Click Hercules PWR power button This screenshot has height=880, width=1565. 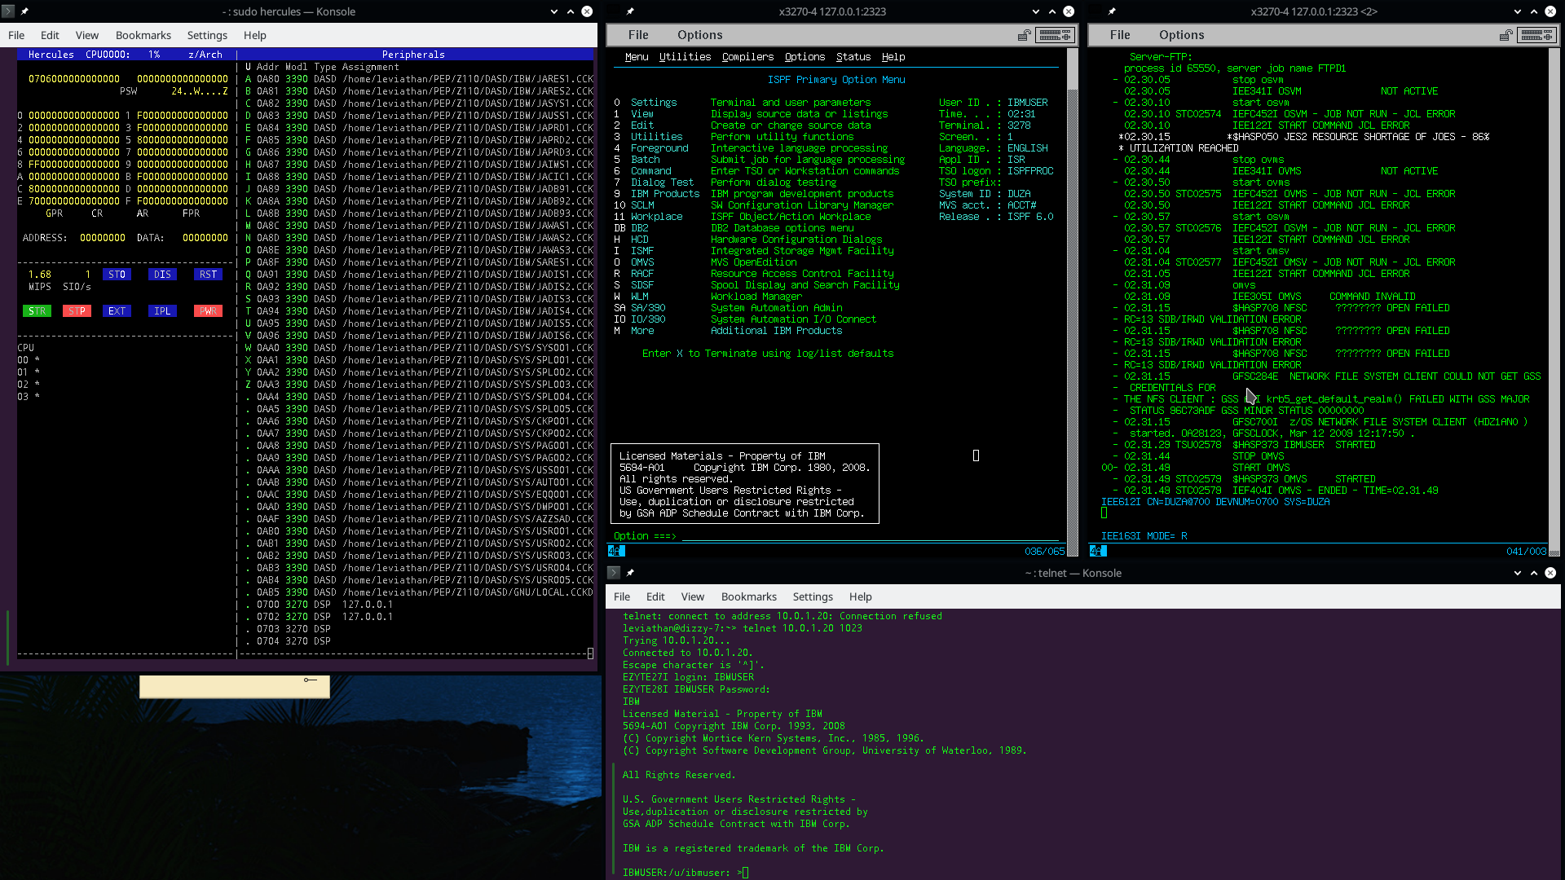tap(209, 311)
